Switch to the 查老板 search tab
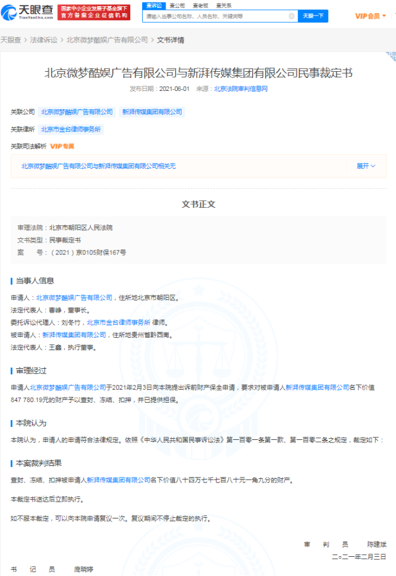The width and height of the screenshot is (396, 576). point(201,6)
